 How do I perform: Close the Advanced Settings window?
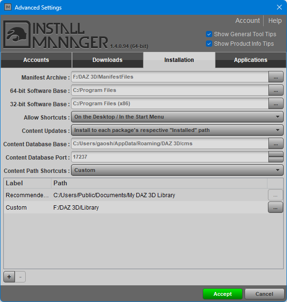point(279,7)
